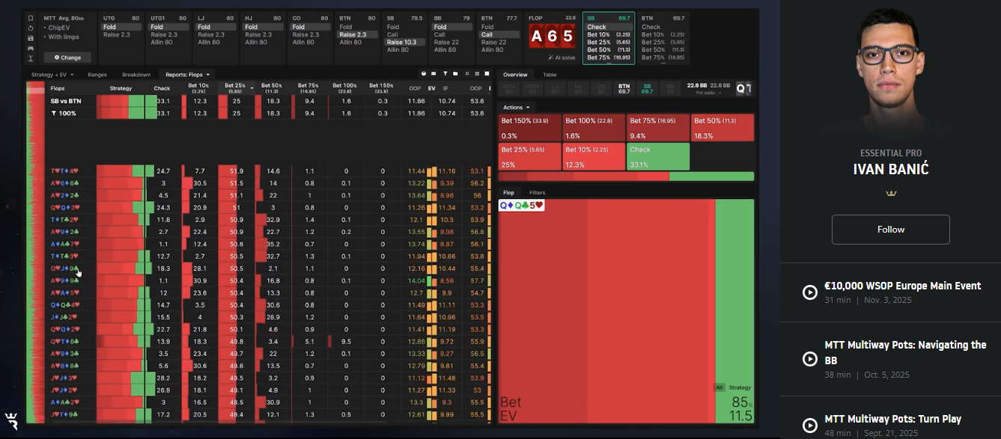Open the Strategy + EV dropdown
The width and height of the screenshot is (1001, 439).
53,75
